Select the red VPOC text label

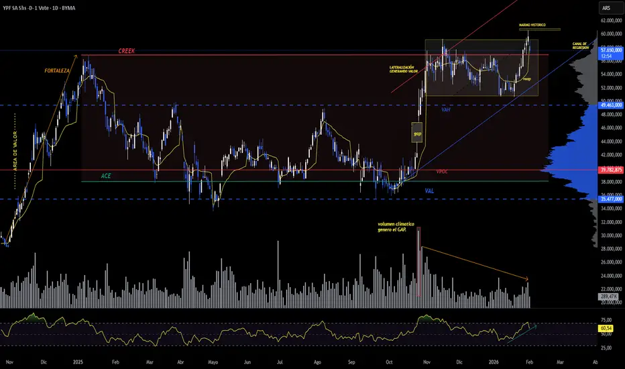pos(442,172)
